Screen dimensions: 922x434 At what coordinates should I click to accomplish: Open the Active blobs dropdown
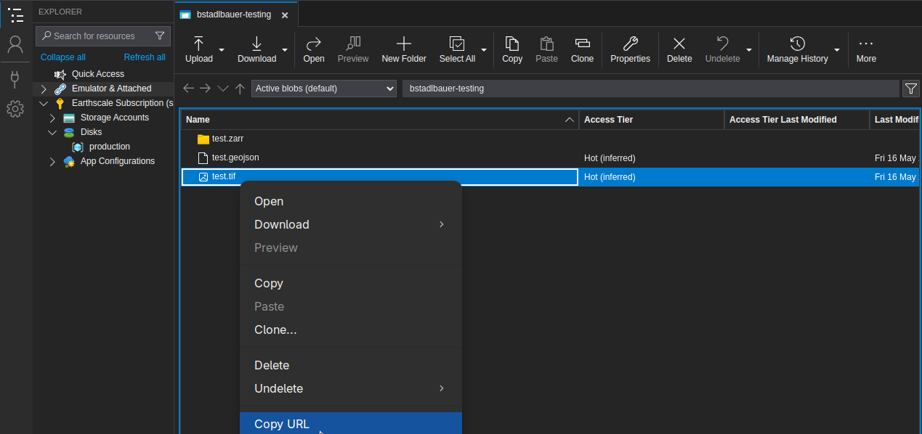point(324,89)
